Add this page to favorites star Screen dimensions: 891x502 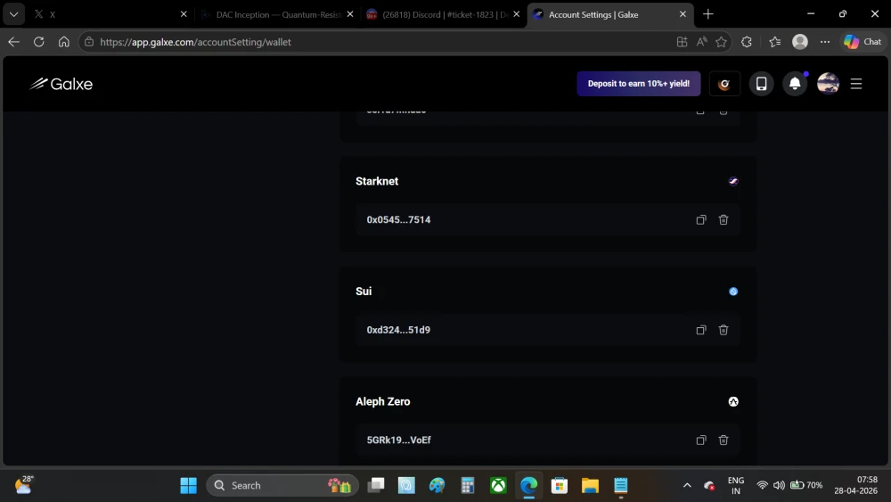[x=721, y=42]
